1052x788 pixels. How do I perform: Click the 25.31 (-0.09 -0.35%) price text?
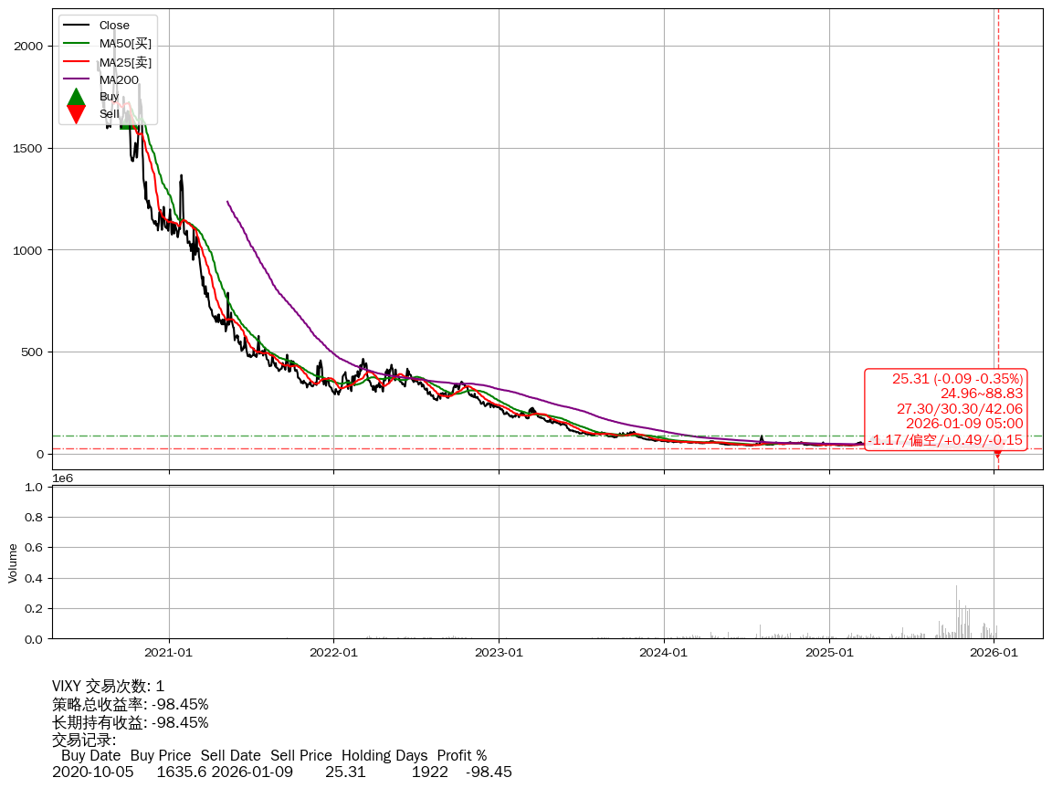coord(957,379)
